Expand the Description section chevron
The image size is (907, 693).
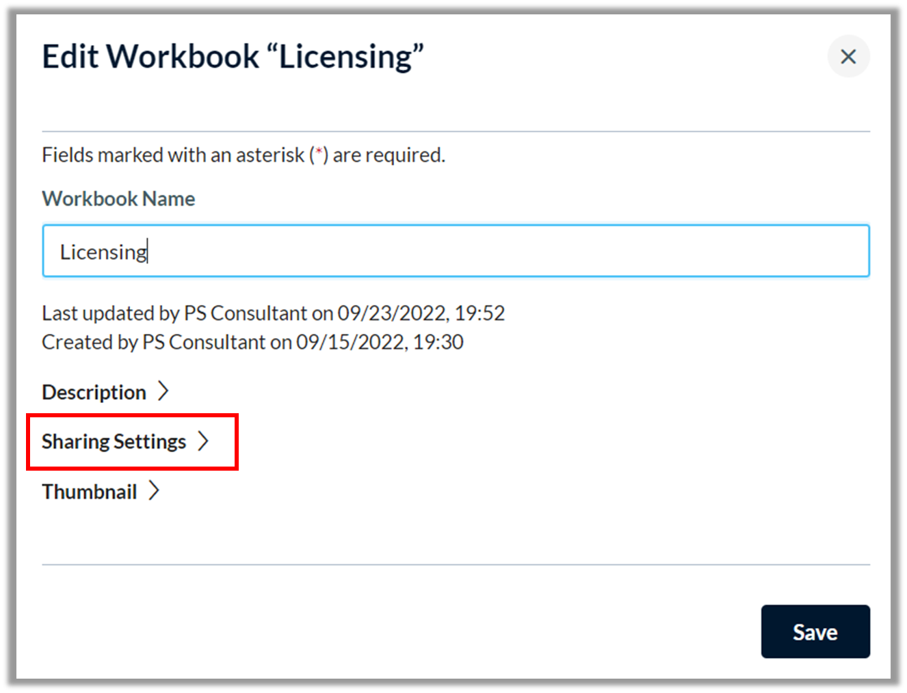coord(163,391)
